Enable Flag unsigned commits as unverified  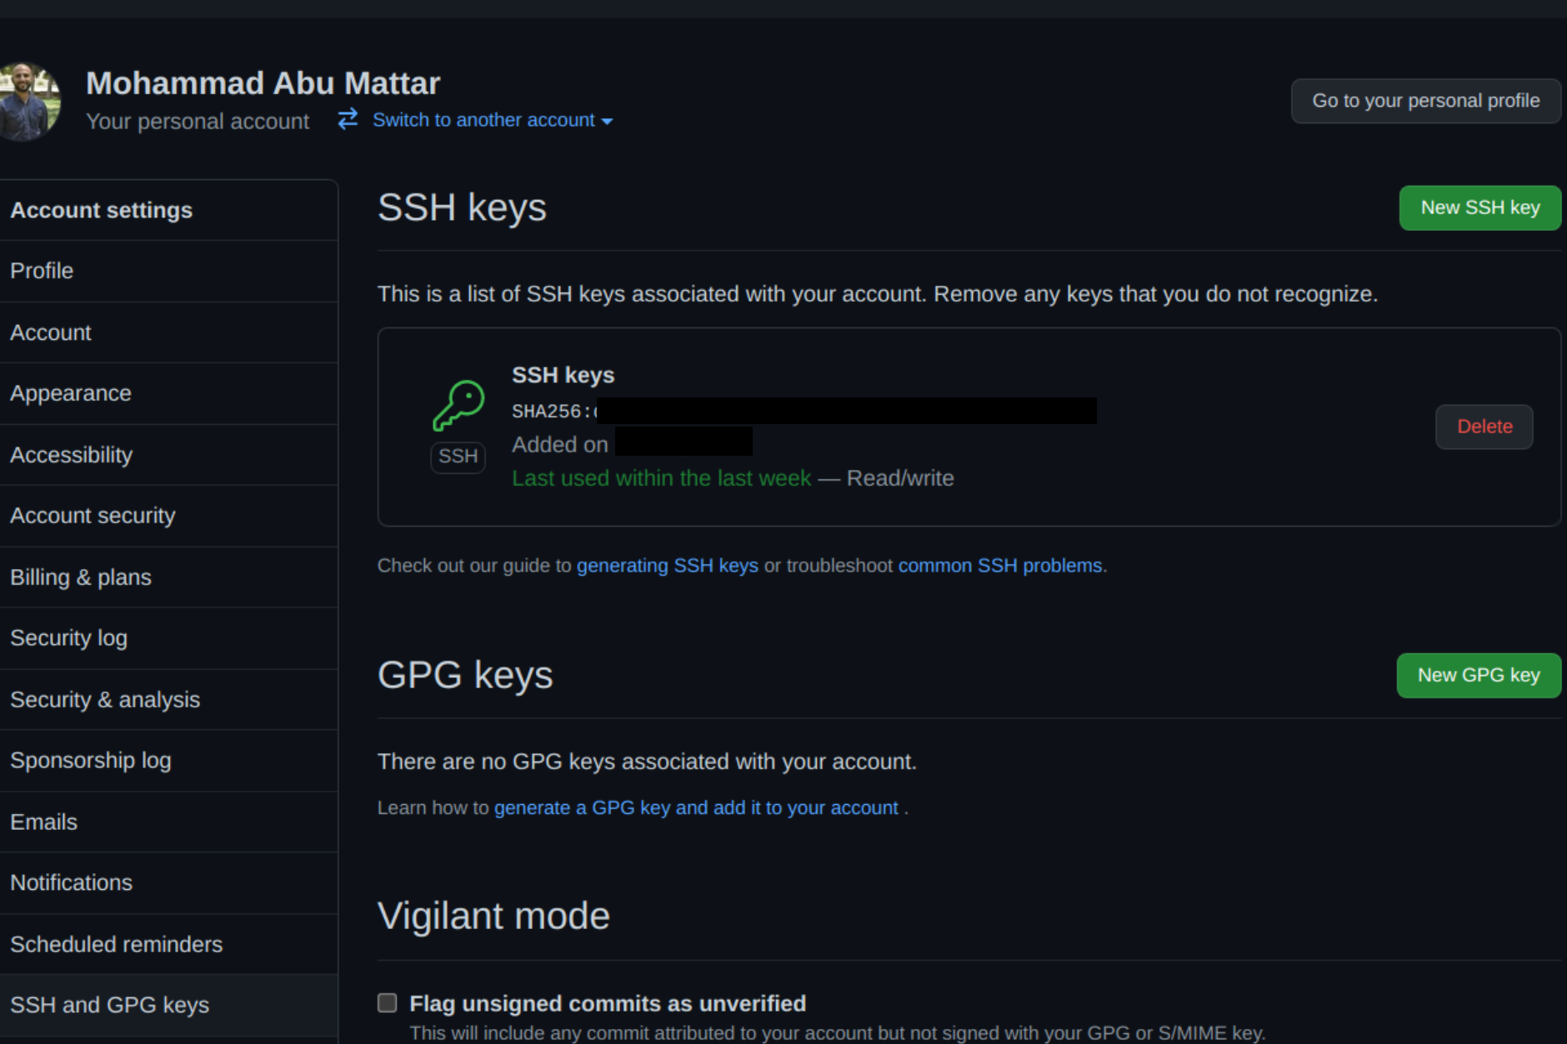pos(387,1003)
